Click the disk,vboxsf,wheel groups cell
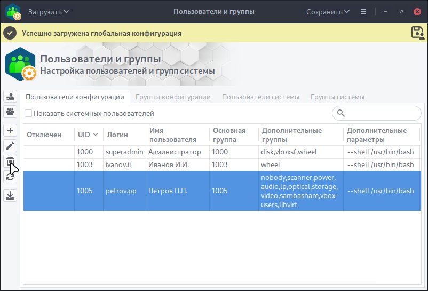 point(301,152)
